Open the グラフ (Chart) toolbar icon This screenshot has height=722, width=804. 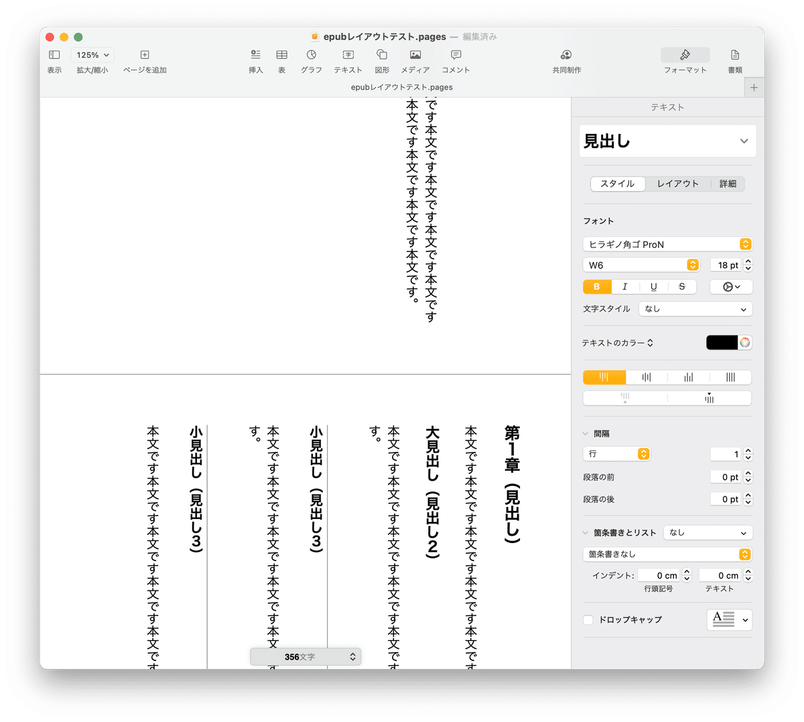[x=311, y=61]
